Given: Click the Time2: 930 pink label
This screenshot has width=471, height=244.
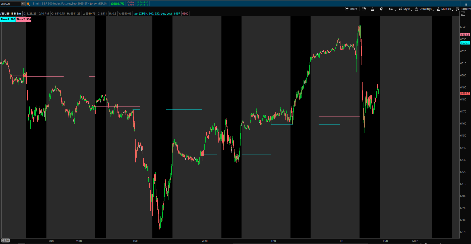Looking at the screenshot, I should (24, 19).
